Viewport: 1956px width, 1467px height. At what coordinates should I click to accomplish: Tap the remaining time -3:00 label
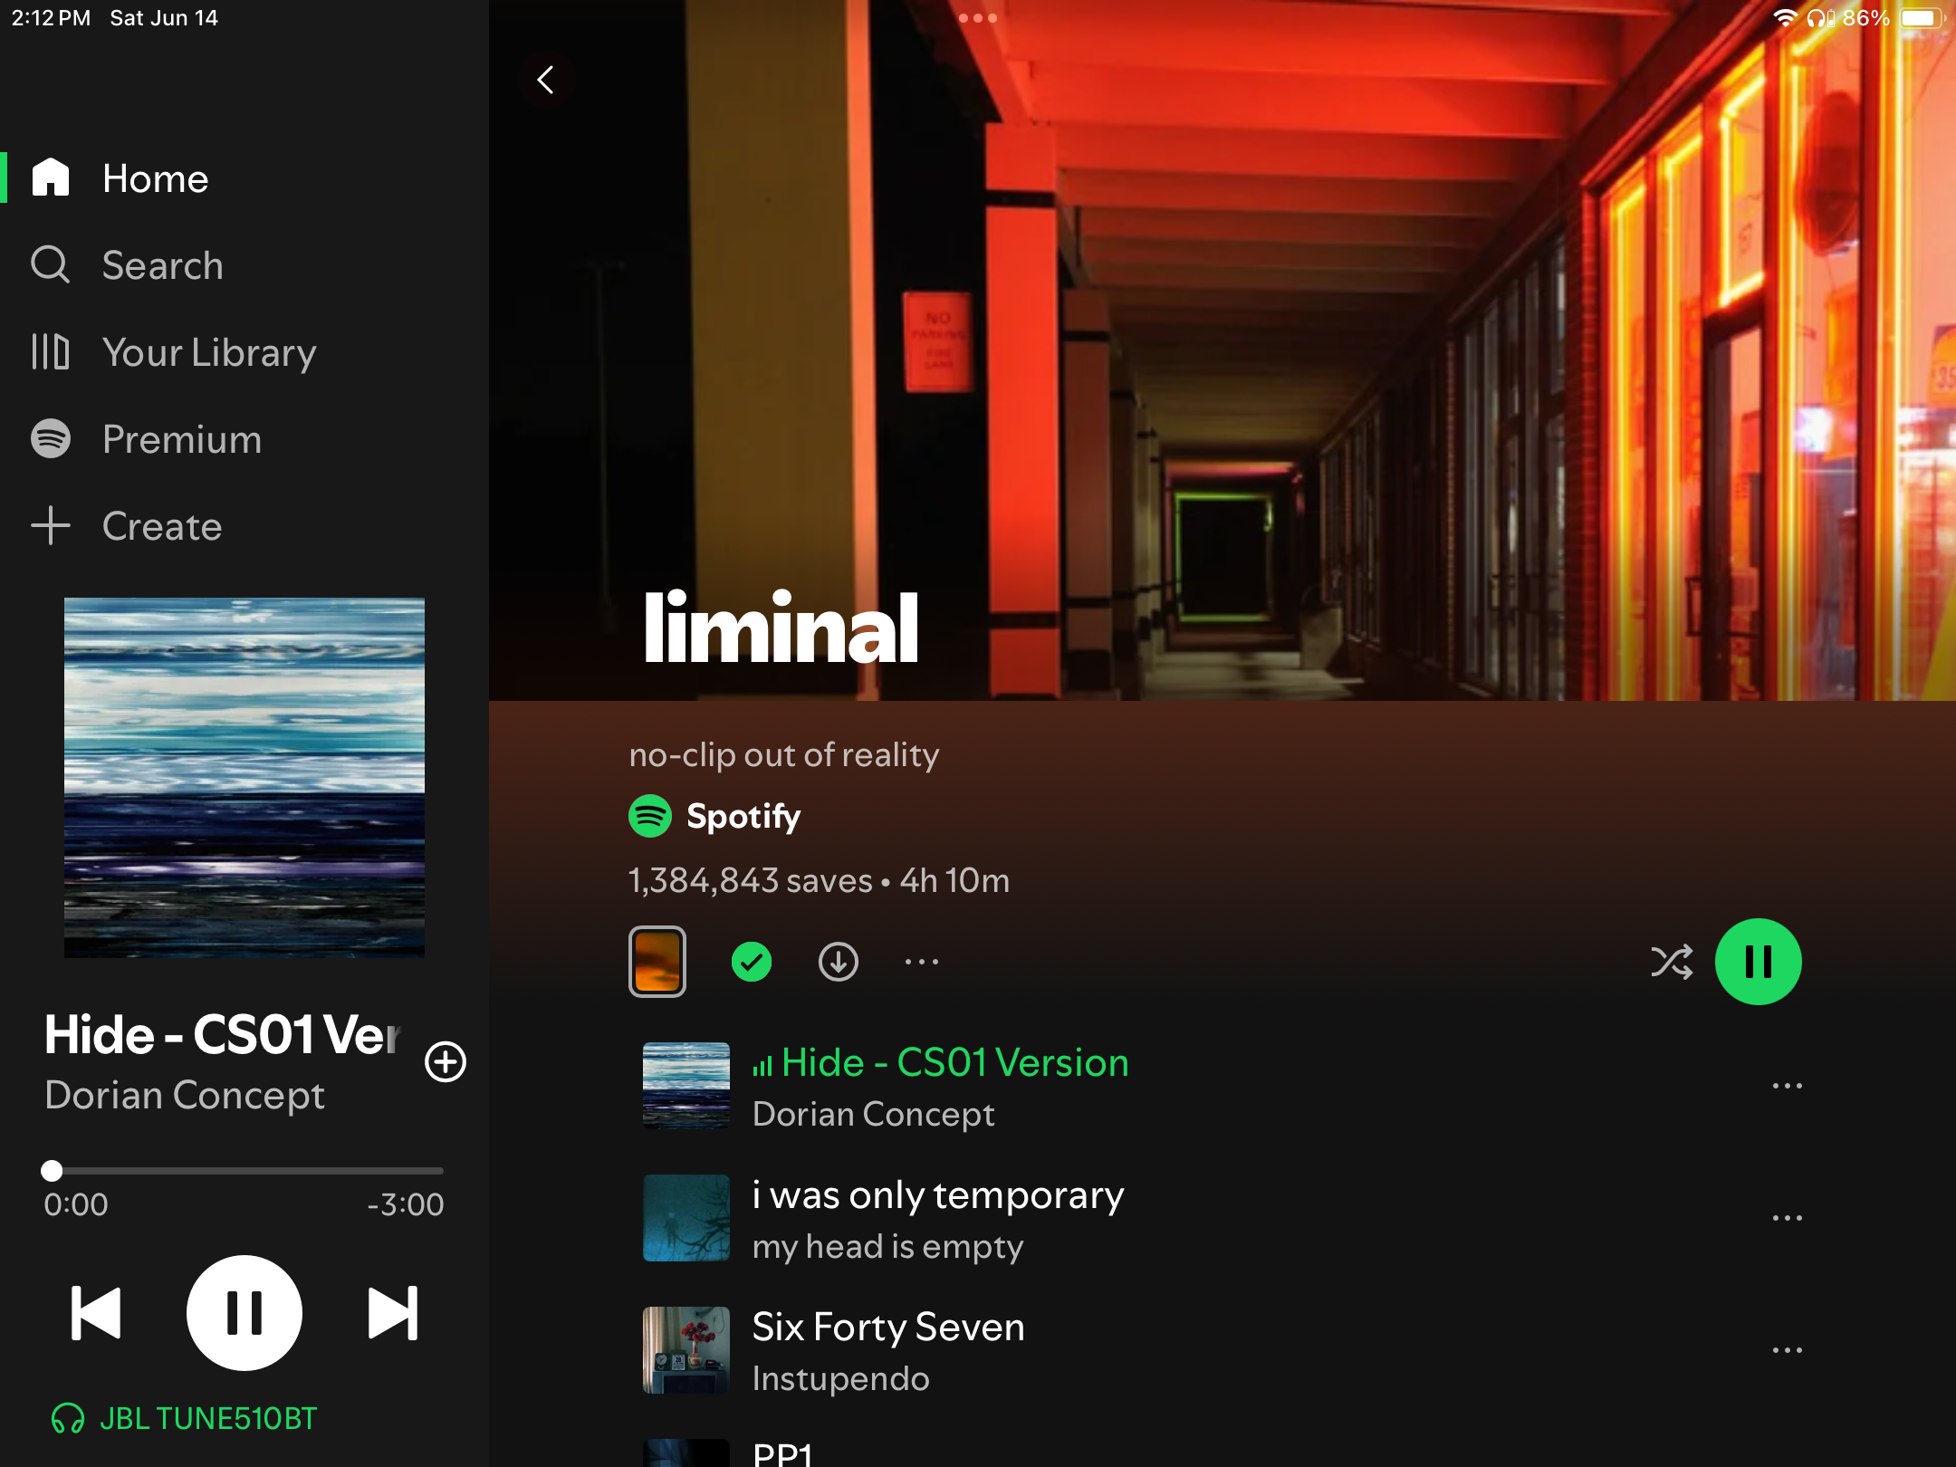click(405, 1204)
